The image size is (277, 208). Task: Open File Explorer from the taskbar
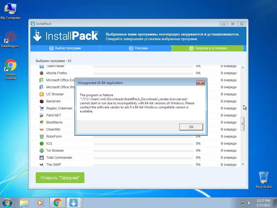(24, 203)
